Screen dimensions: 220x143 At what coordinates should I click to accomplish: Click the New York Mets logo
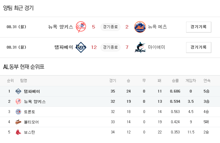pyautogui.click(x=140, y=27)
